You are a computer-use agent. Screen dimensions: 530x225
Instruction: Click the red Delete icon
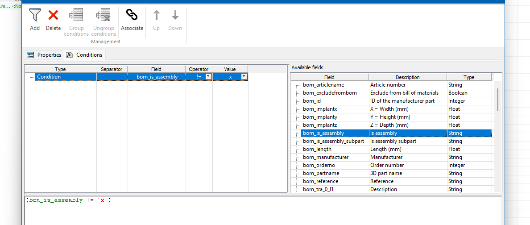pyautogui.click(x=53, y=16)
